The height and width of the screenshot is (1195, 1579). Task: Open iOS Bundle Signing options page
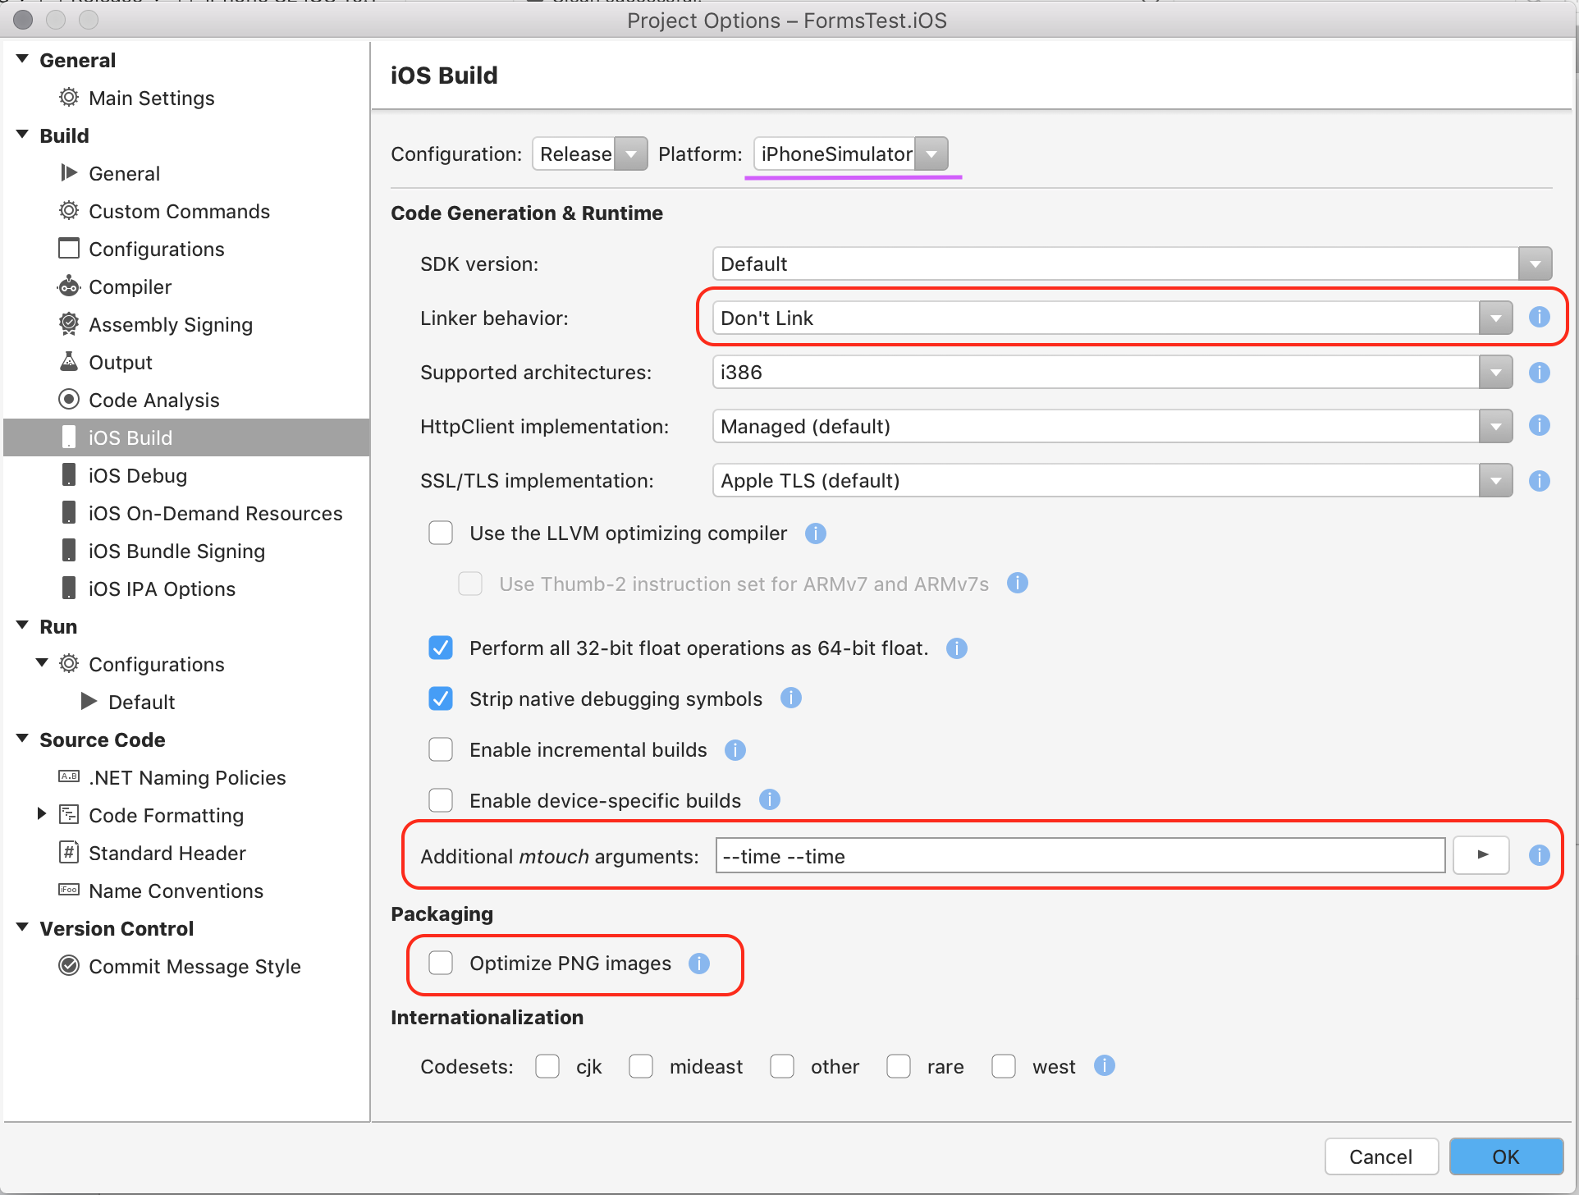coord(176,551)
